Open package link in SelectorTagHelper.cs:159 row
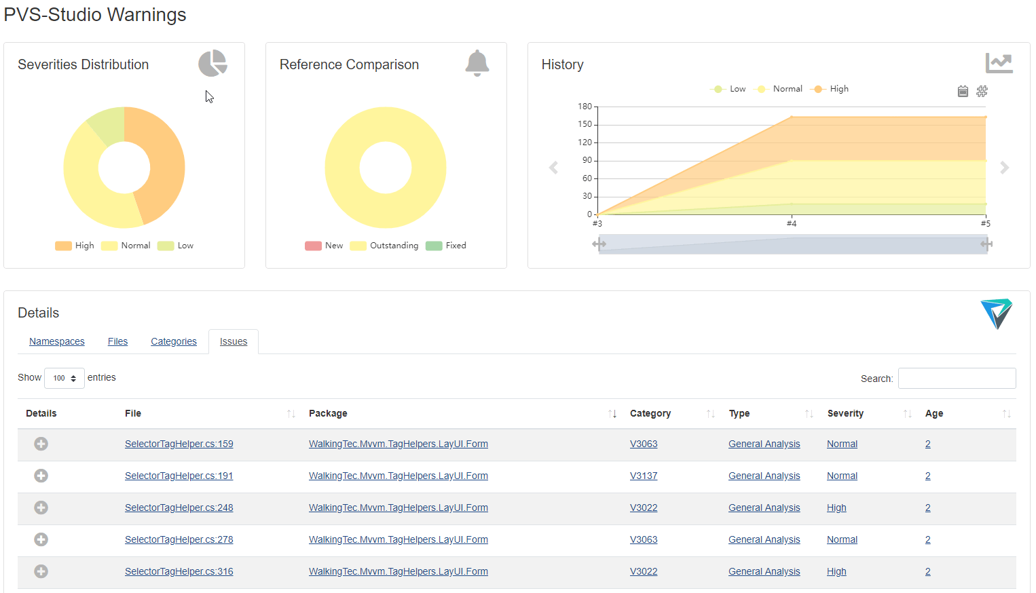The image size is (1036, 593). (x=399, y=444)
